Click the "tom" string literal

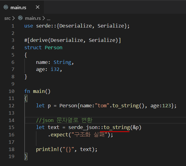[x=102, y=105]
